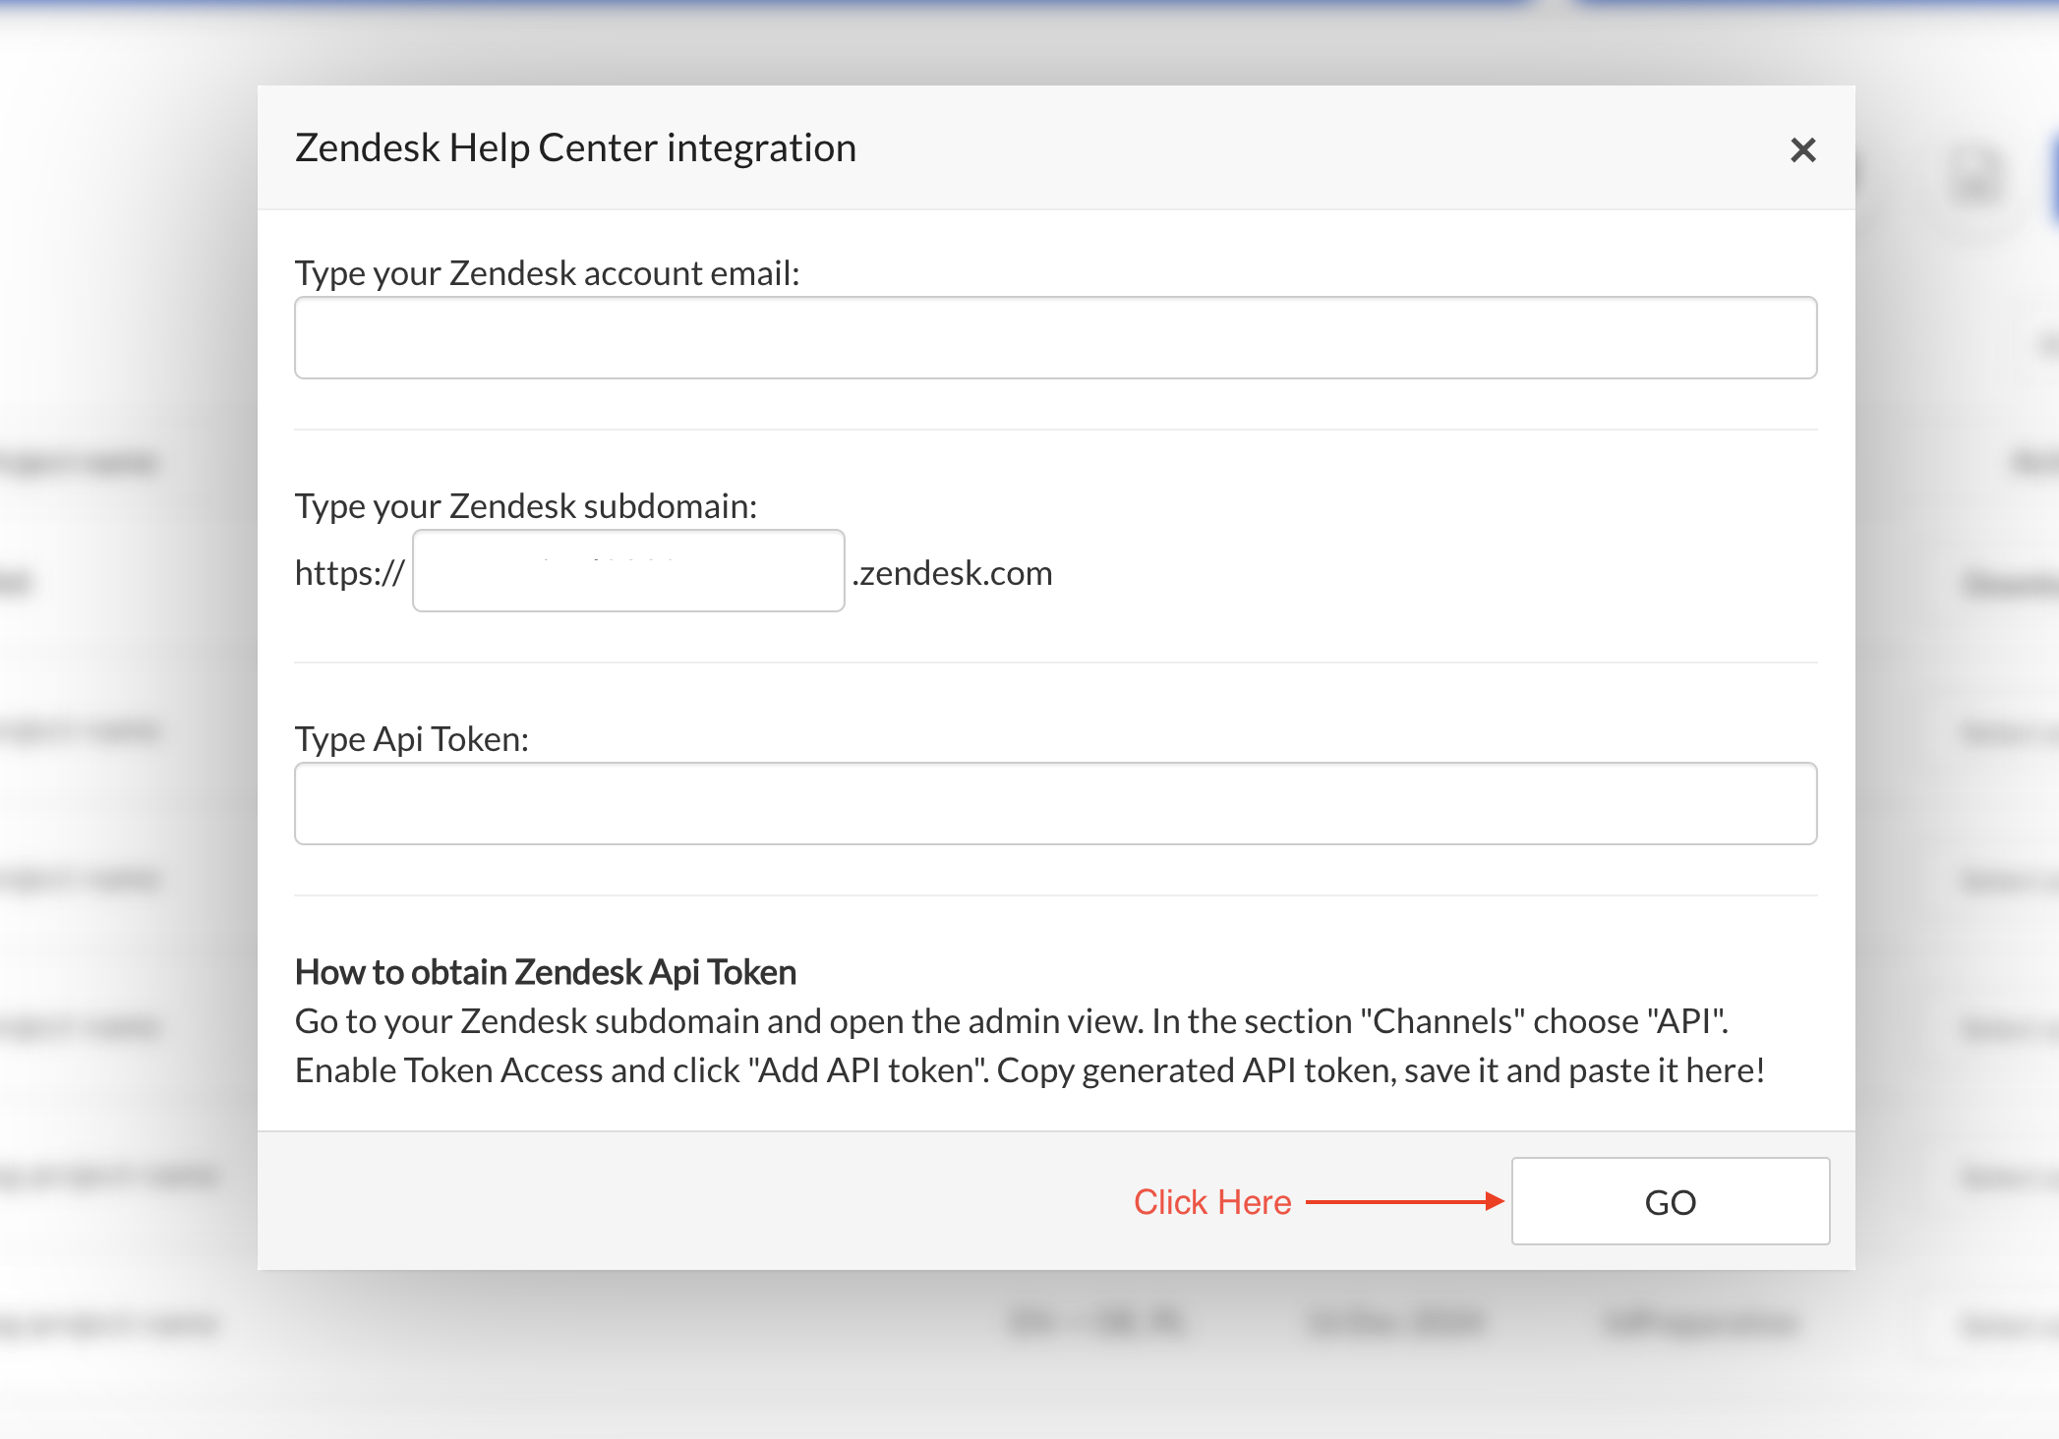Click the '.zendesk.com' suffix text
The height and width of the screenshot is (1439, 2059).
click(x=952, y=573)
